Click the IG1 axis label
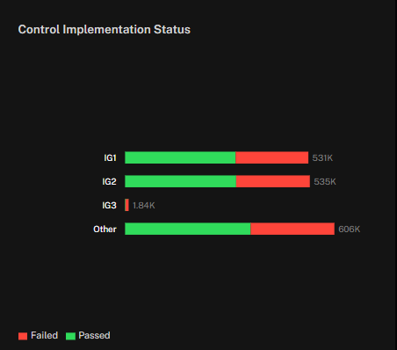 tap(110, 158)
